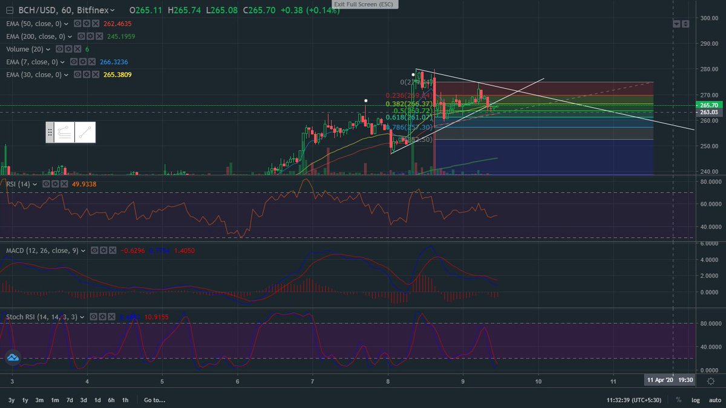
Task: Open chart settings gear in bottom-right corner
Action: [711, 381]
